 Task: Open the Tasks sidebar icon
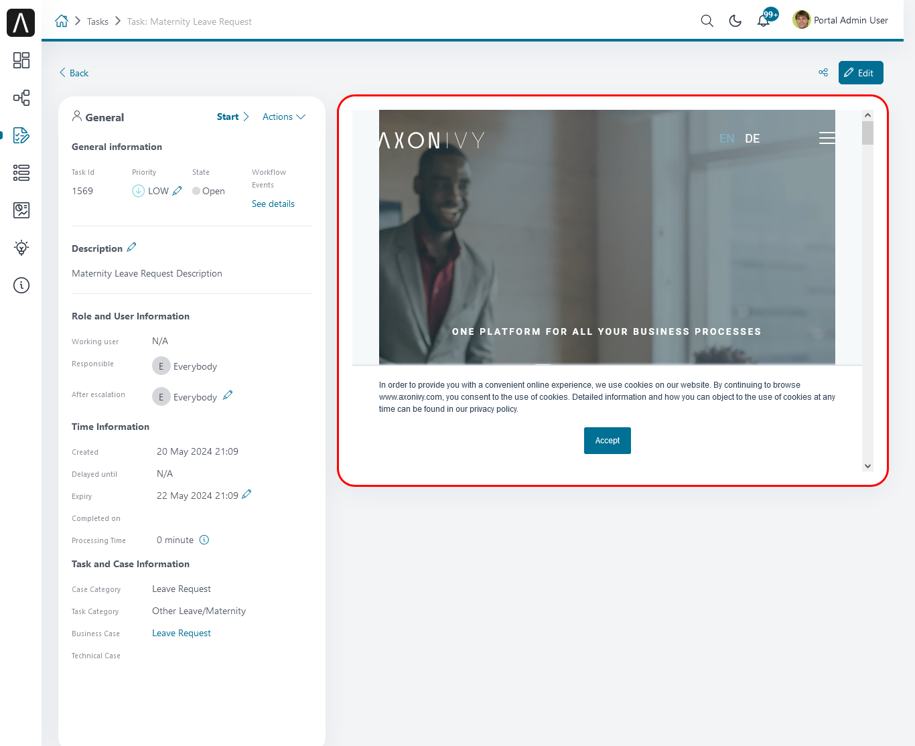[x=21, y=135]
